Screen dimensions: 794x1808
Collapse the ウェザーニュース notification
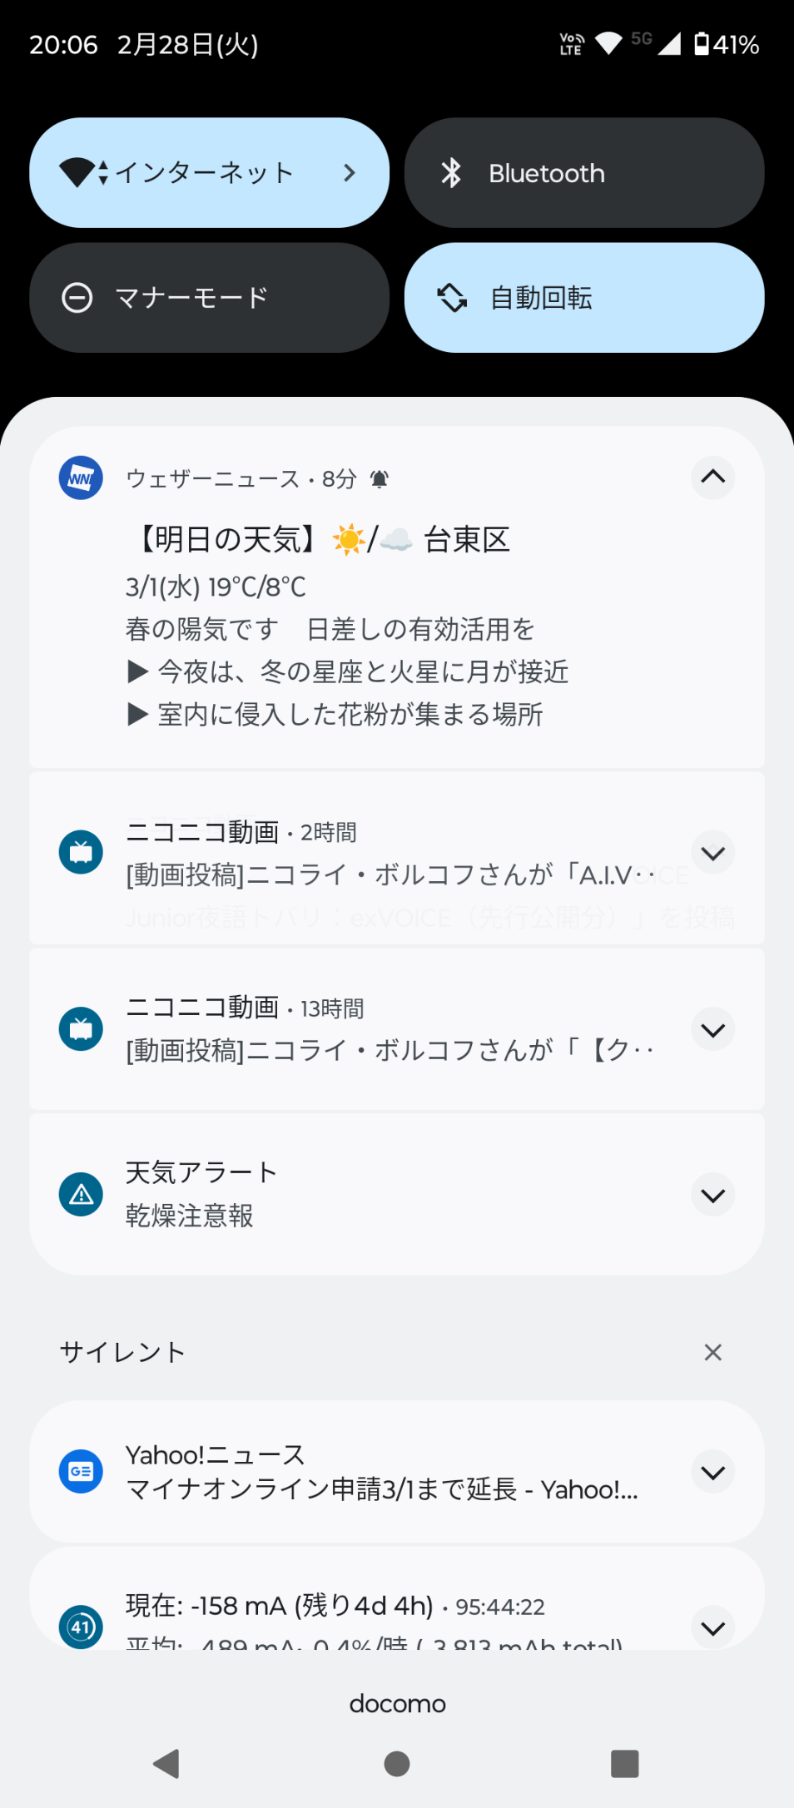pyautogui.click(x=712, y=478)
